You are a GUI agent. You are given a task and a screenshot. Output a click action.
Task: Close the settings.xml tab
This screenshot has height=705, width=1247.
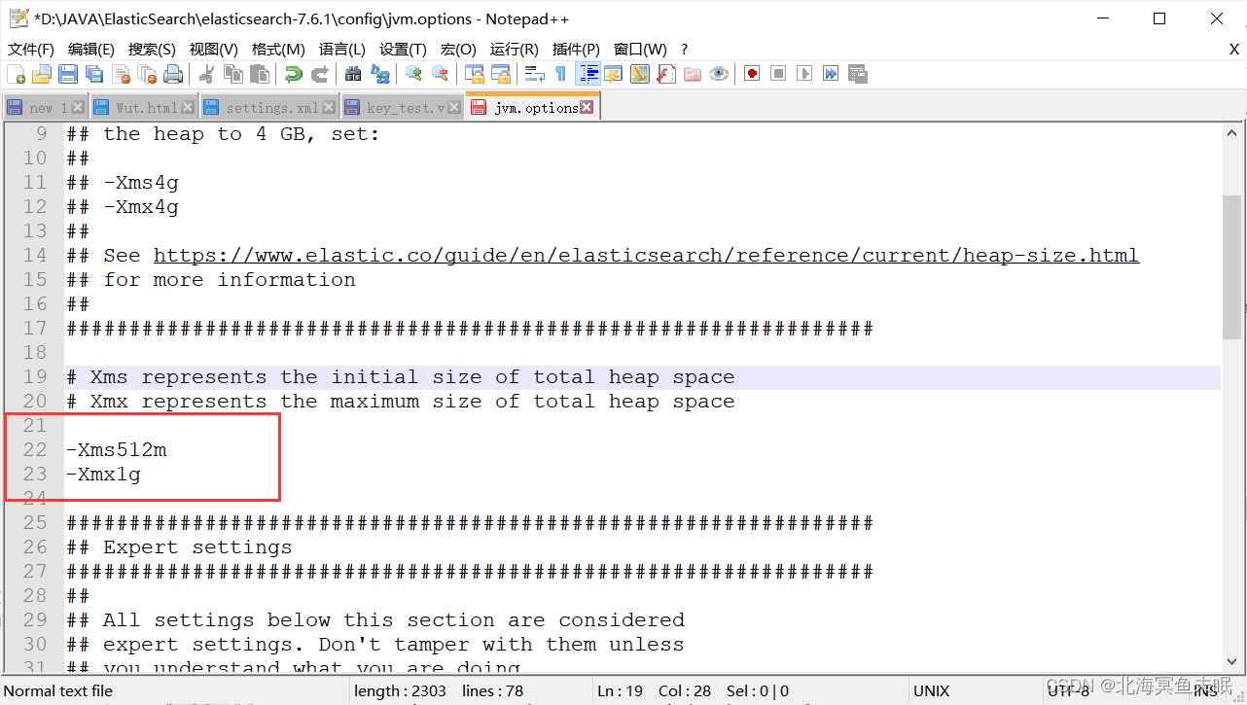point(329,107)
